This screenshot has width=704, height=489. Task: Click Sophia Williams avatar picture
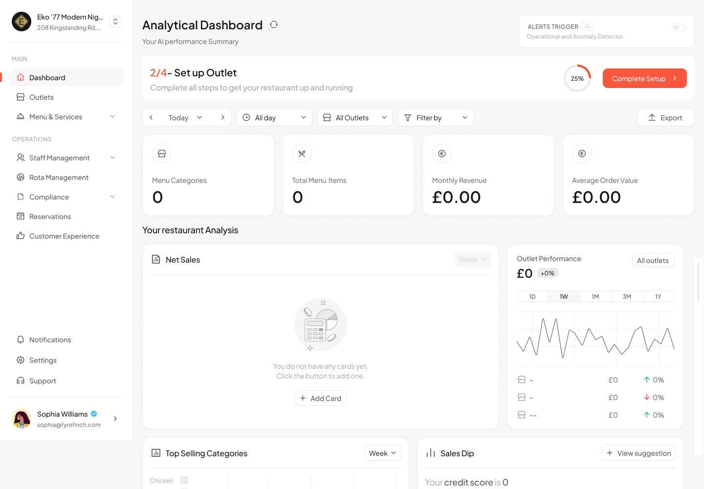click(x=22, y=419)
